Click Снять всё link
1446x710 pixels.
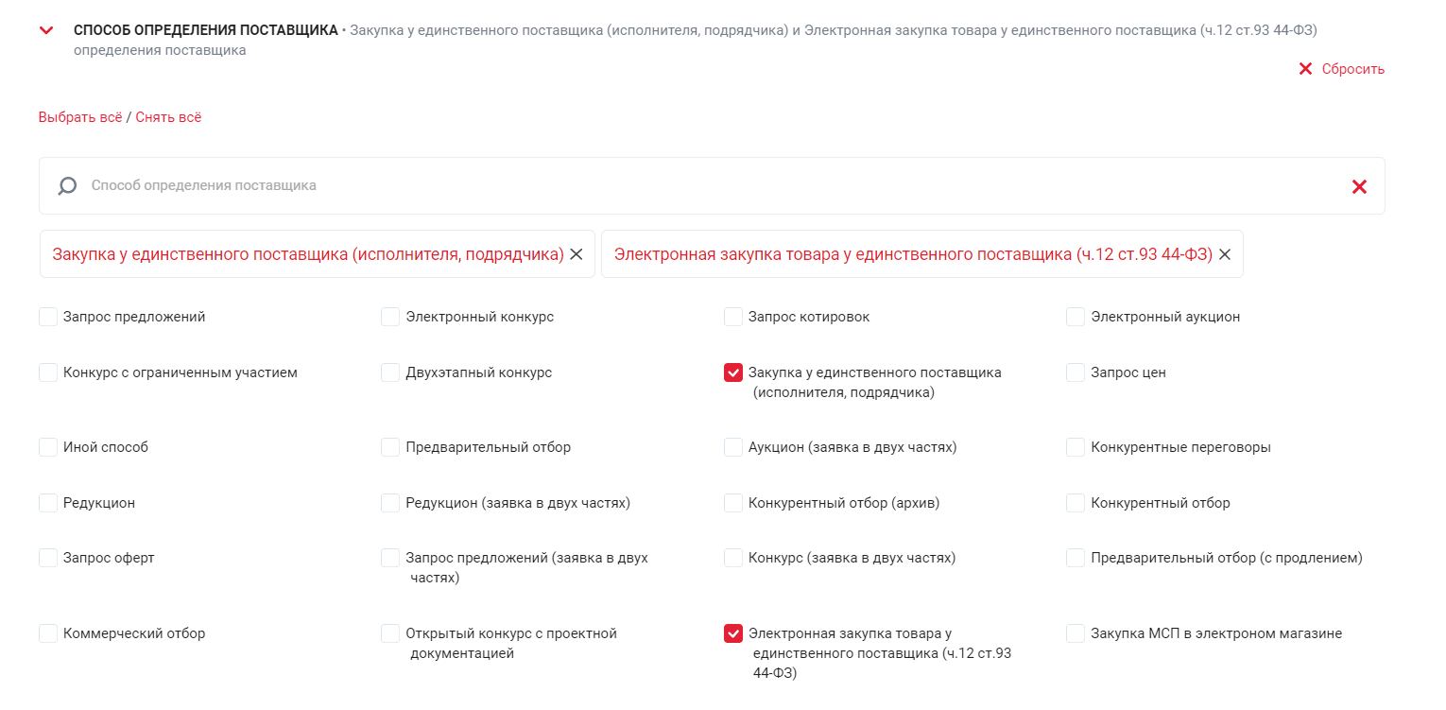pyautogui.click(x=168, y=117)
